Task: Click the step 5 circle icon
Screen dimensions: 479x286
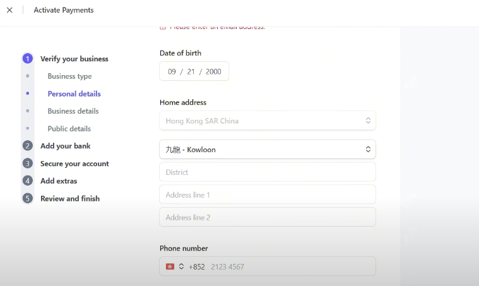Action: 27,198
